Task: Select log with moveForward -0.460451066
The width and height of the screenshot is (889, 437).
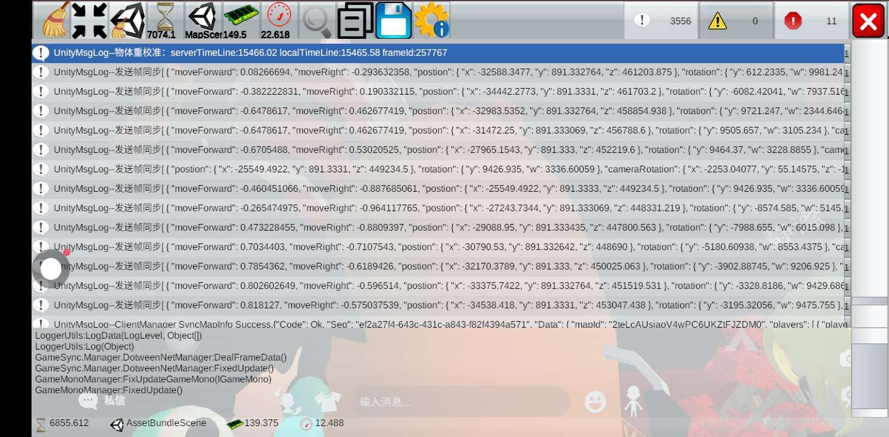Action: (438, 189)
